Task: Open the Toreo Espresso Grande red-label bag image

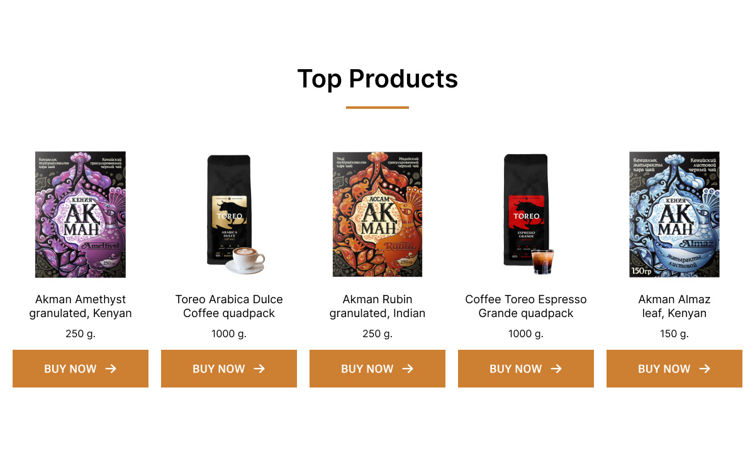Action: (528, 214)
